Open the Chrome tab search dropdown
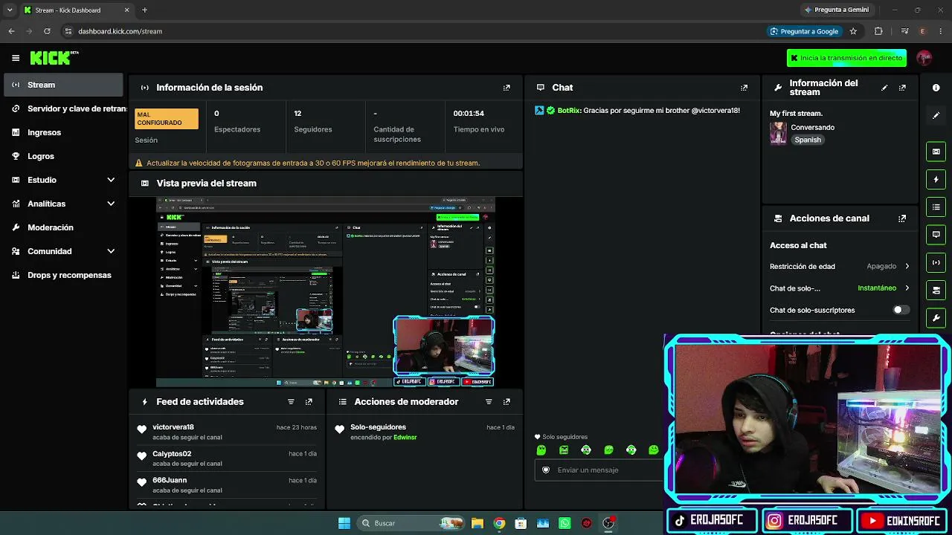The width and height of the screenshot is (952, 535). [x=10, y=10]
